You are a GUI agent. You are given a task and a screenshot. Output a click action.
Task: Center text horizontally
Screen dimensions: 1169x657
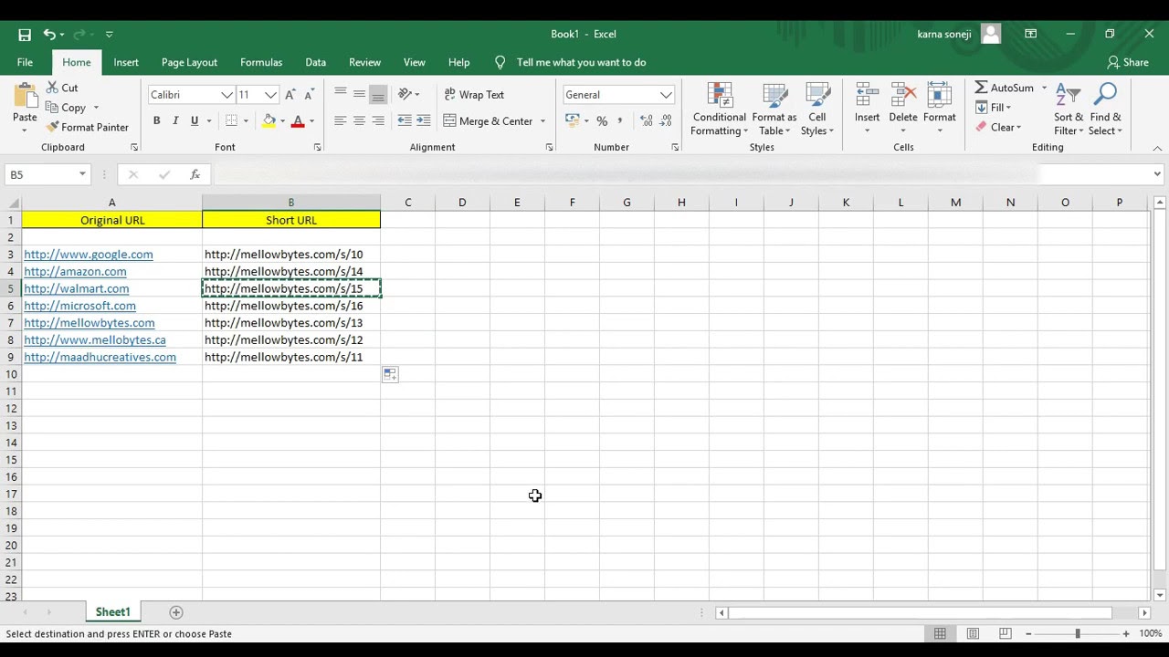359,120
